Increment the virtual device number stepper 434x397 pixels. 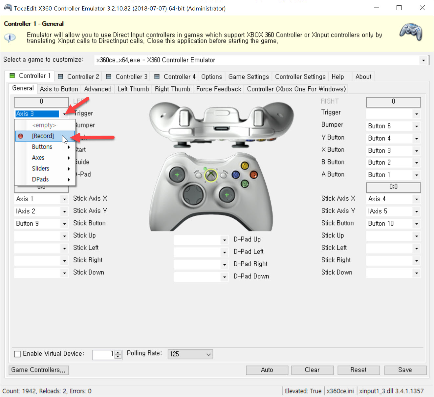[x=118, y=352]
